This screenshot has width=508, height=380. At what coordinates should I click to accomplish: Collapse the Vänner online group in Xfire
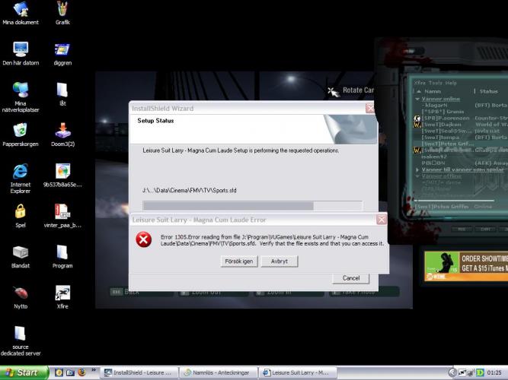[x=417, y=99]
